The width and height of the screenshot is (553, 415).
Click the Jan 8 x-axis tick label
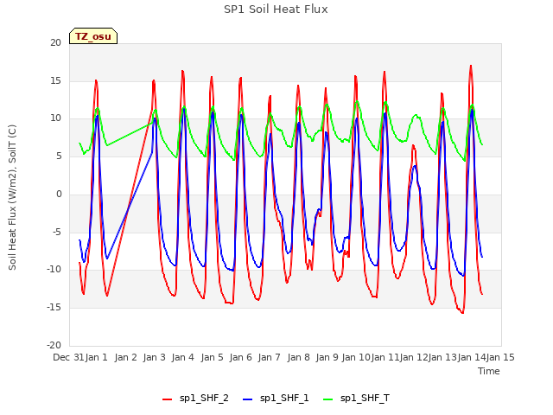click(298, 357)
